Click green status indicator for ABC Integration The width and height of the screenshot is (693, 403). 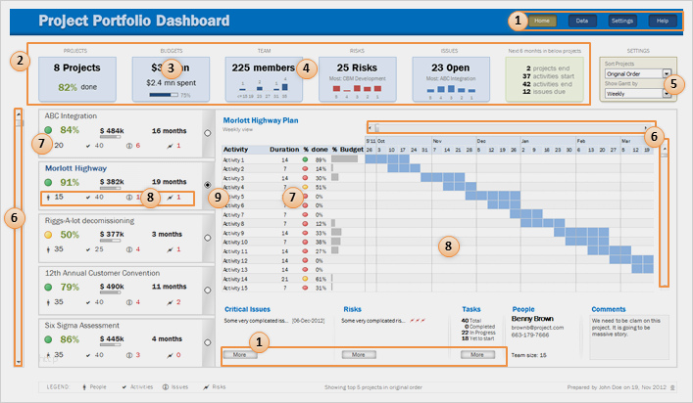(x=46, y=130)
